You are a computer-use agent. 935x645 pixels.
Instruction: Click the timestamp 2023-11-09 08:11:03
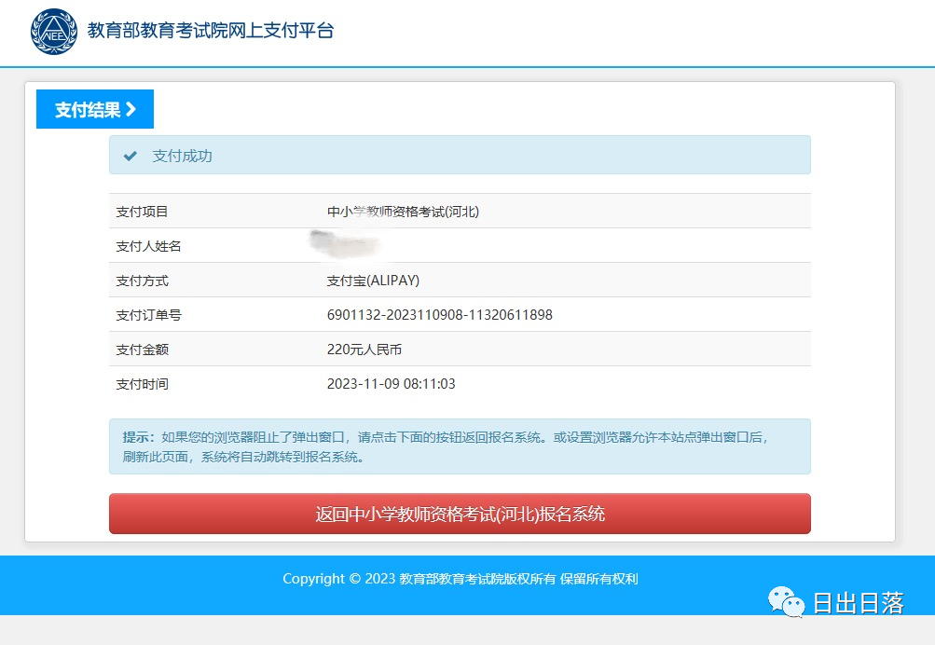point(392,384)
